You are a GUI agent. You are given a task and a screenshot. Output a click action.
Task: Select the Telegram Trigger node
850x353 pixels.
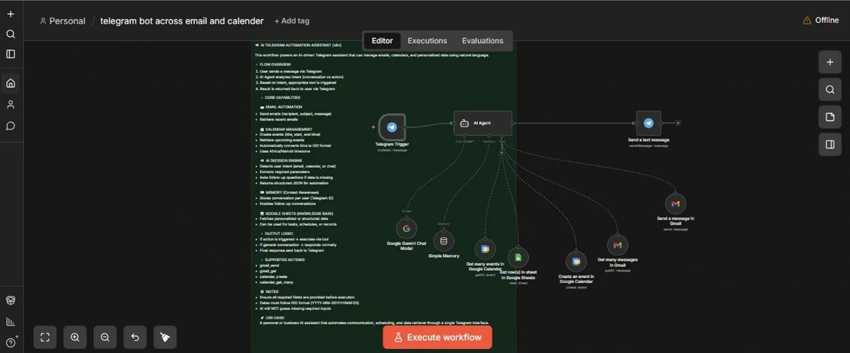392,127
